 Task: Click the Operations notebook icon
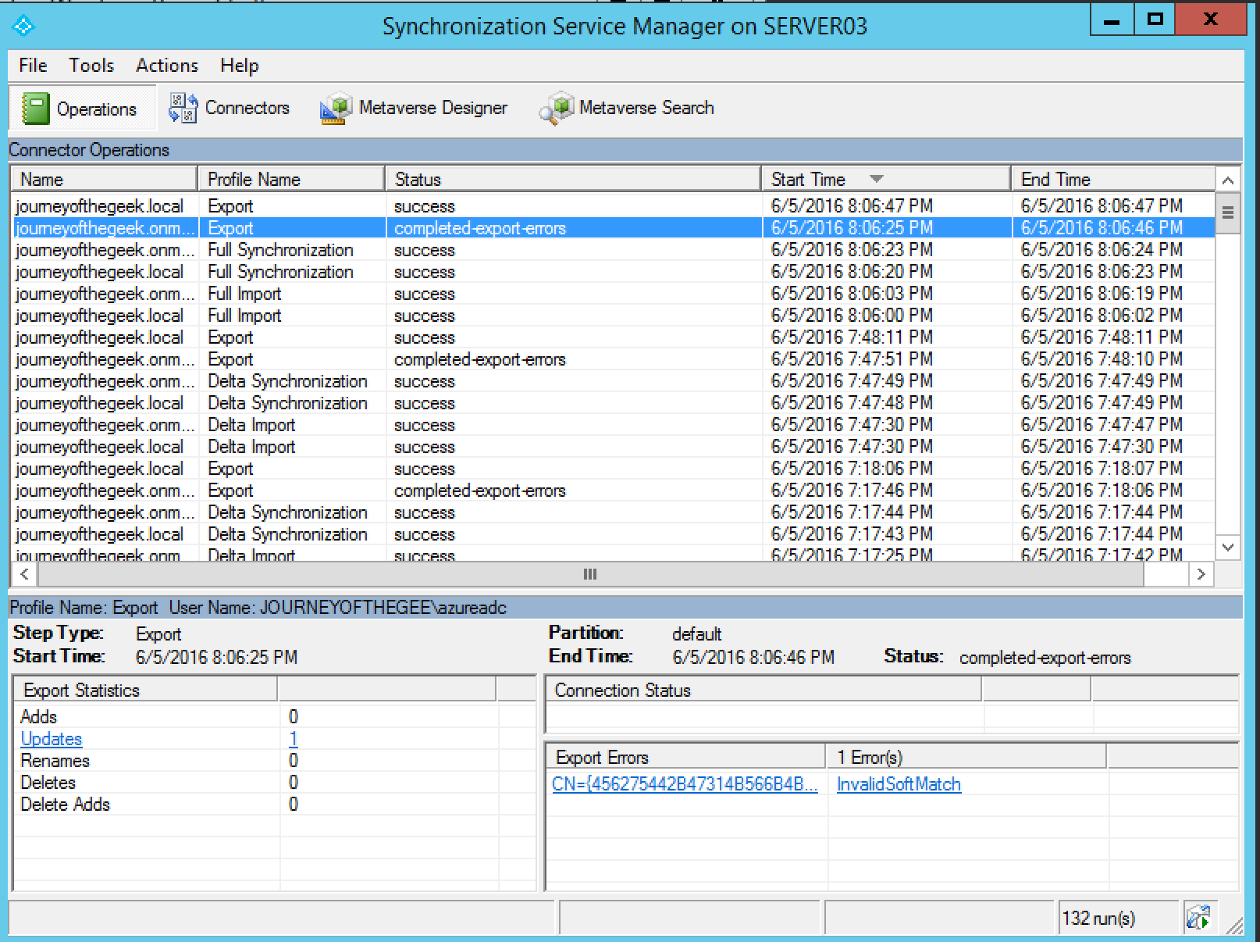click(35, 109)
